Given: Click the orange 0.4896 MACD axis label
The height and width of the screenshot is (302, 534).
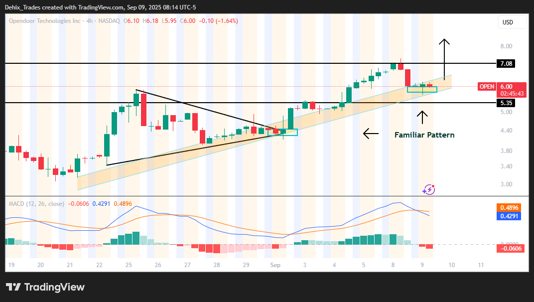Looking at the screenshot, I should 509,208.
